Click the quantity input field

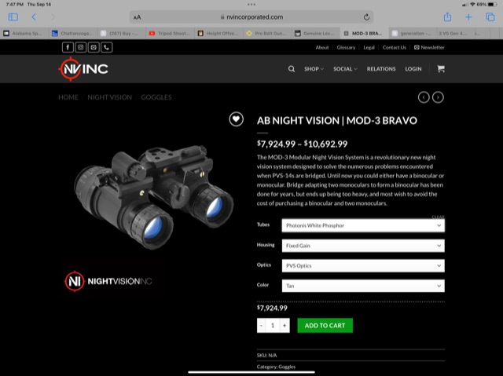273,326
